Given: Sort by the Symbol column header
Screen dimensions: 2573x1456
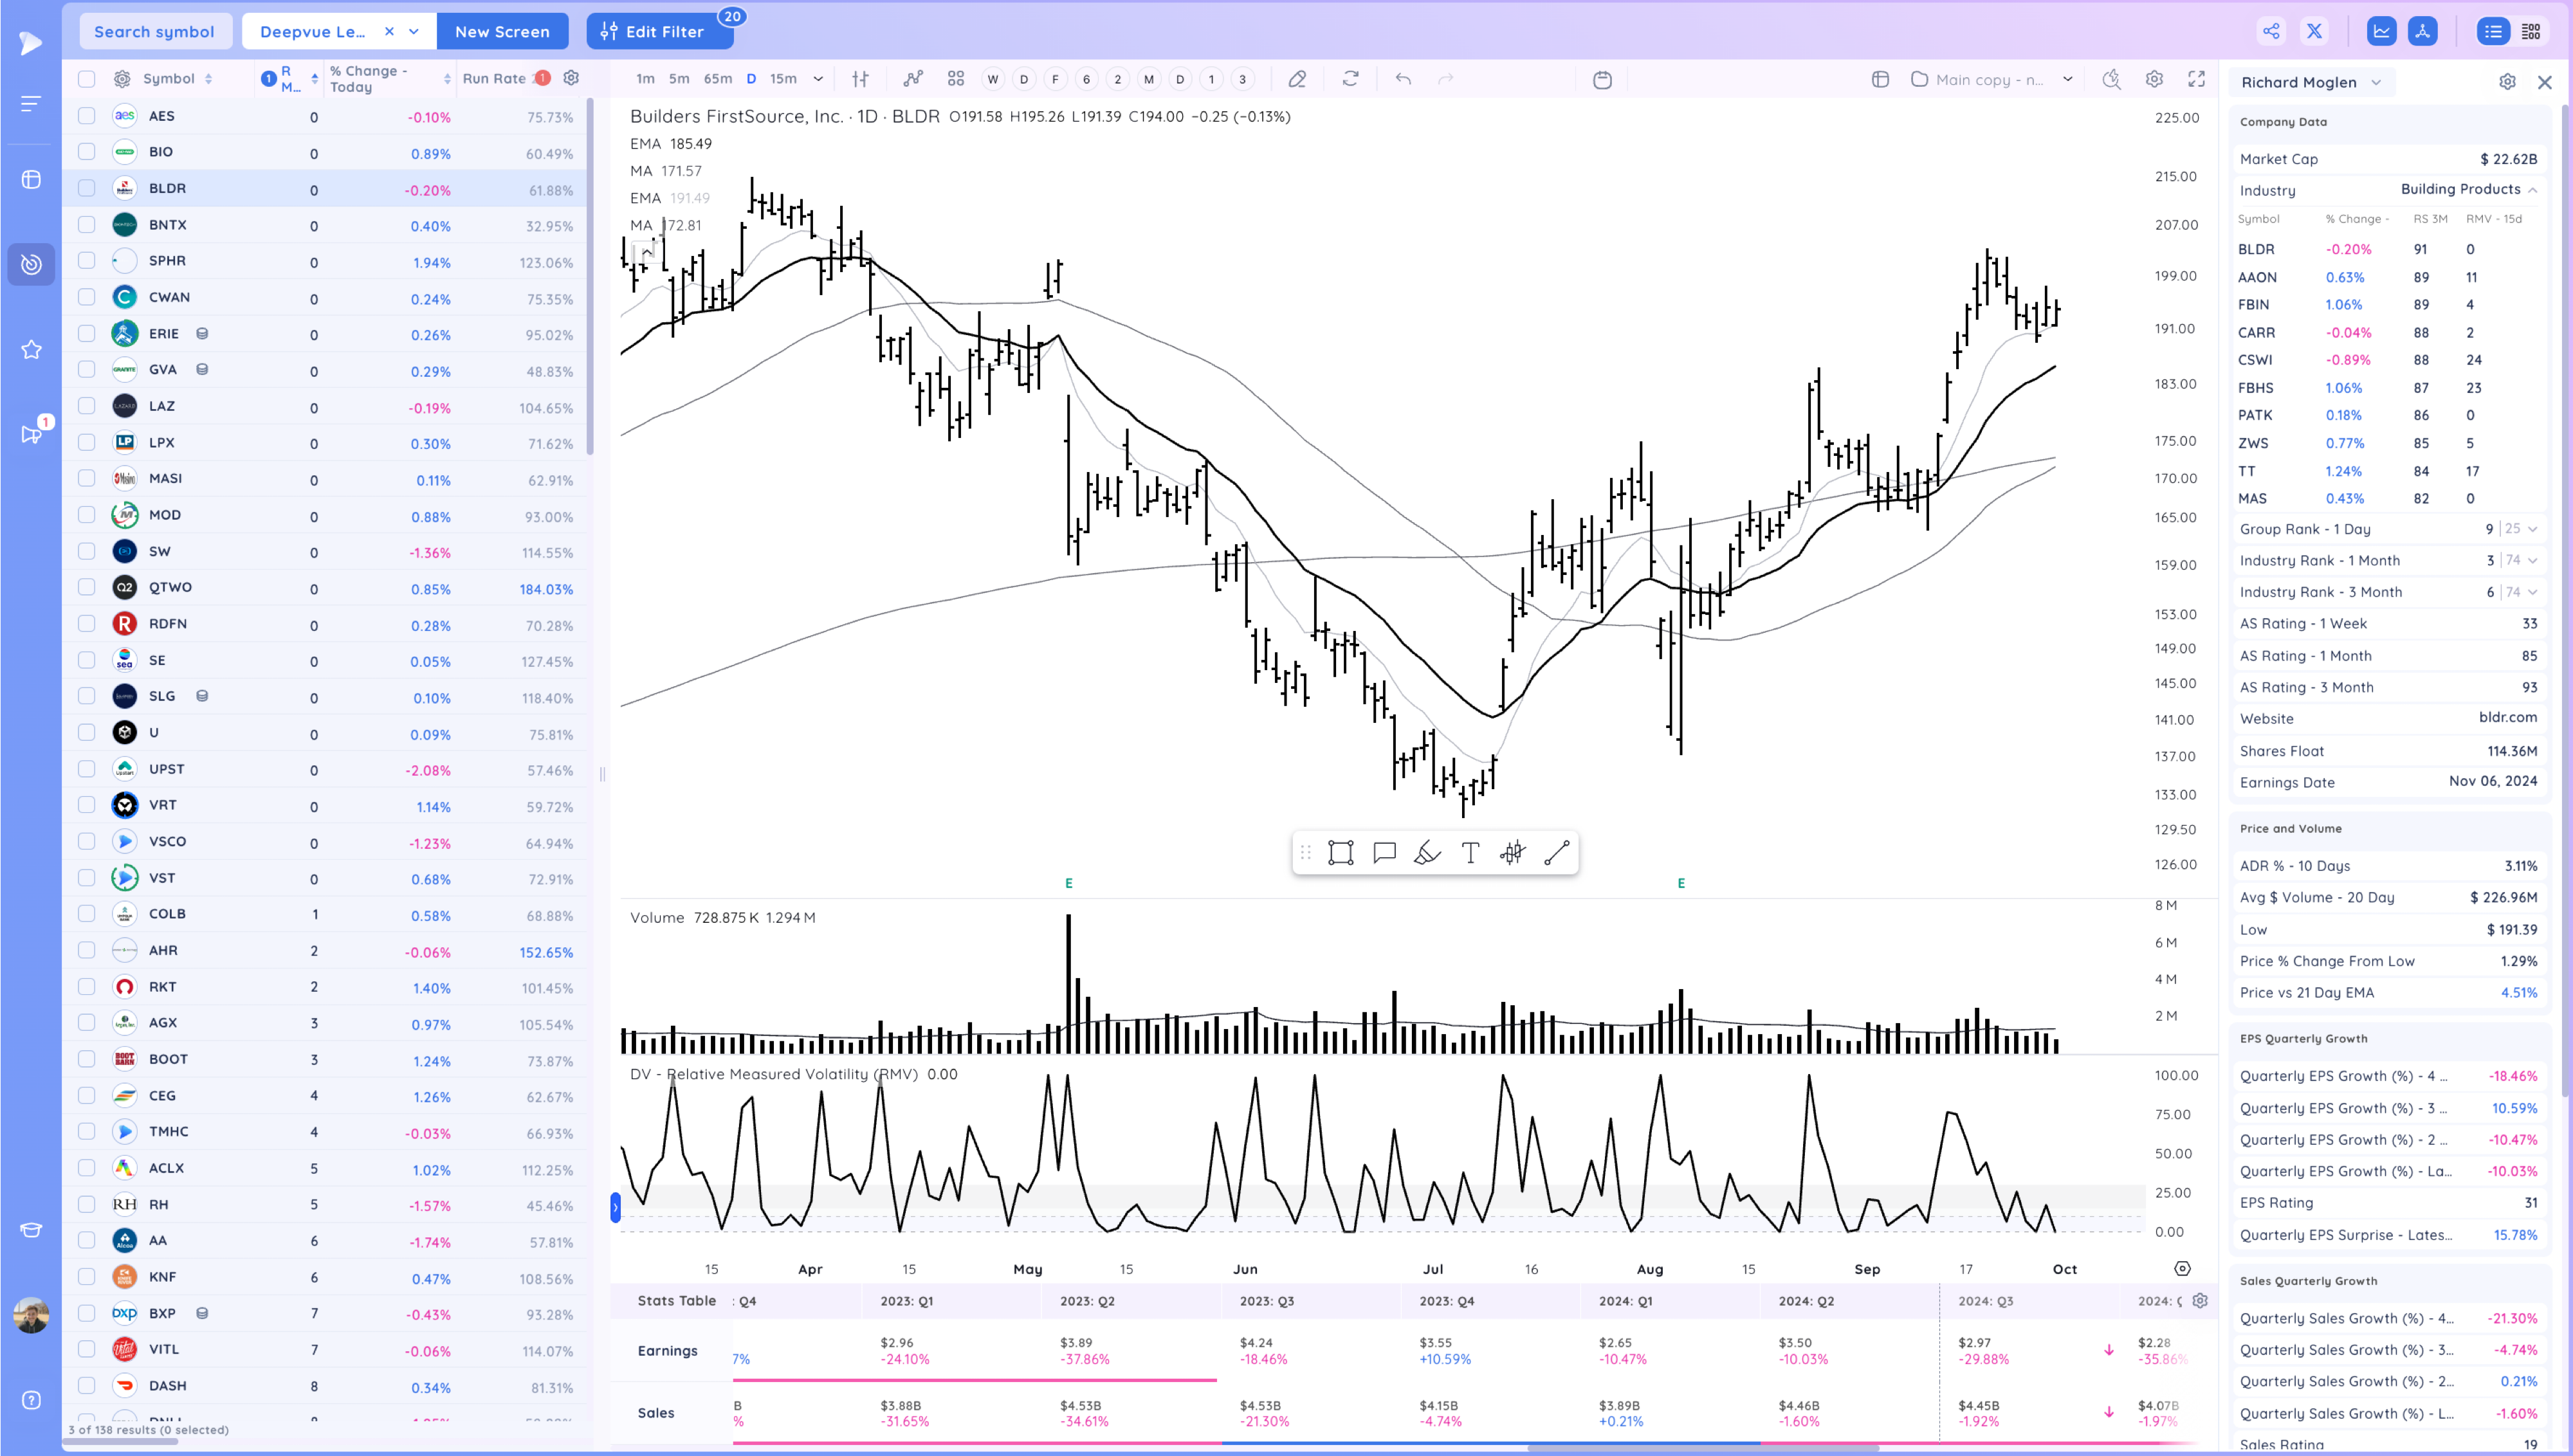Looking at the screenshot, I should tap(177, 79).
